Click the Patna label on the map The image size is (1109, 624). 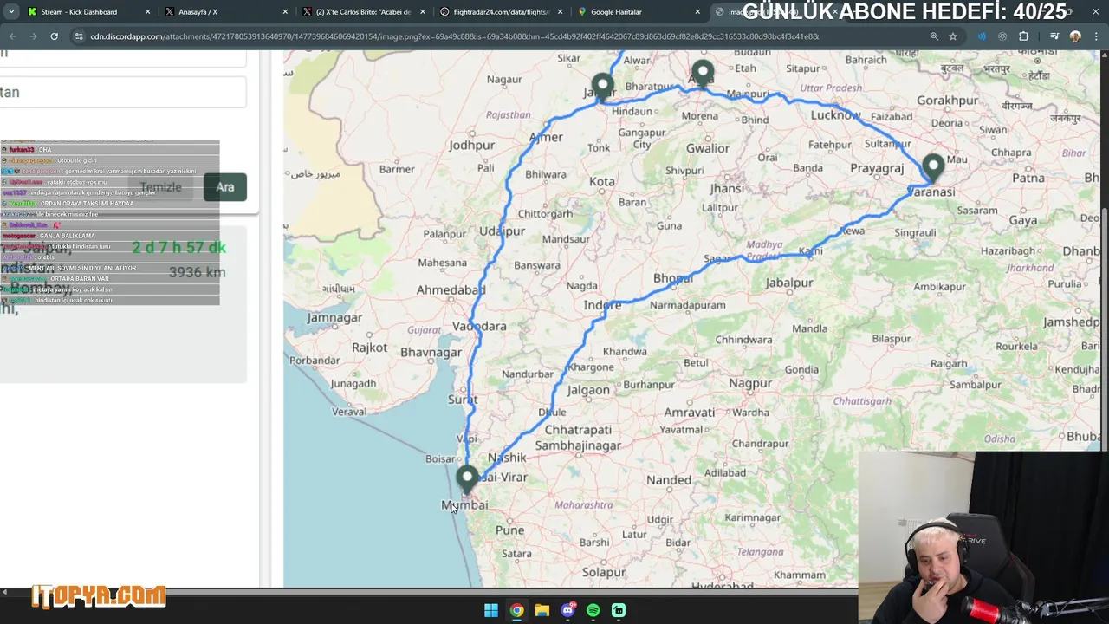pos(1028,178)
